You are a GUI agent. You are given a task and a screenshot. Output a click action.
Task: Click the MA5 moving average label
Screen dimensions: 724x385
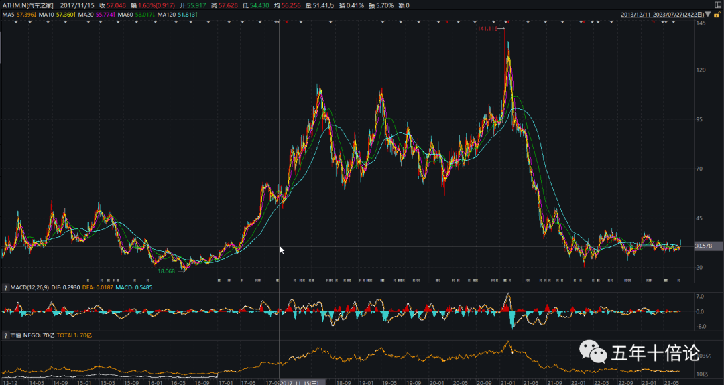[x=17, y=13]
